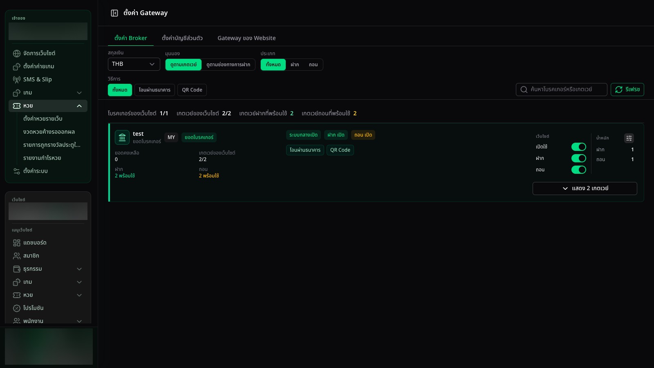Screen dimensions: 654x368
Task: Click the globe icon for จัดการเว็บไซต์
Action: pyautogui.click(x=17, y=54)
